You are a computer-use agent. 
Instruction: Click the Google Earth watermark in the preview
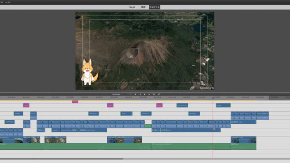(206, 87)
